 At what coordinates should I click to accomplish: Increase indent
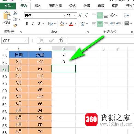(118, 24)
